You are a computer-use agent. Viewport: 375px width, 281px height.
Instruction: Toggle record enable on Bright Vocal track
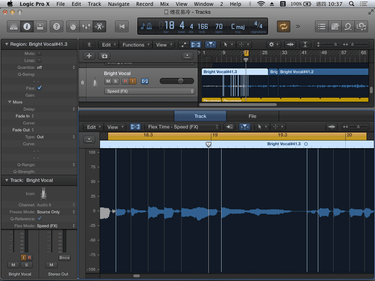point(125,81)
